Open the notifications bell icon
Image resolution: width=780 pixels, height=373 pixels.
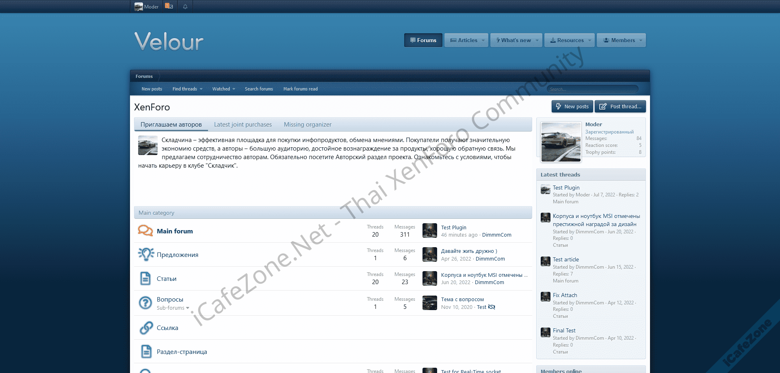click(185, 6)
